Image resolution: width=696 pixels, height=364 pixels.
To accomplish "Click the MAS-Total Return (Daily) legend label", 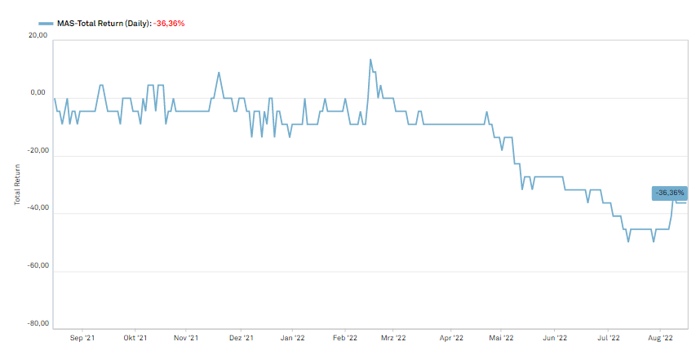I will (104, 24).
